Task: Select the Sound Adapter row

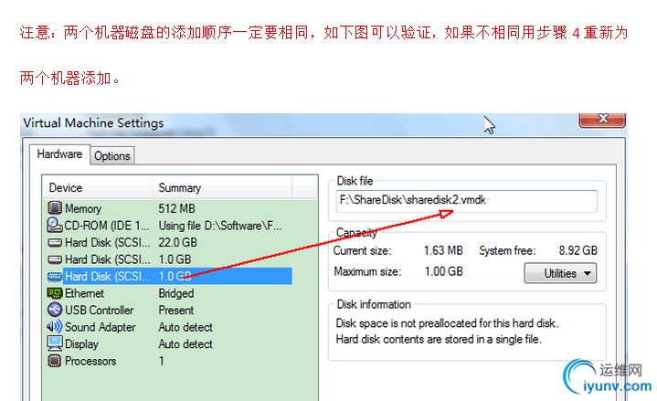Action: click(x=169, y=327)
